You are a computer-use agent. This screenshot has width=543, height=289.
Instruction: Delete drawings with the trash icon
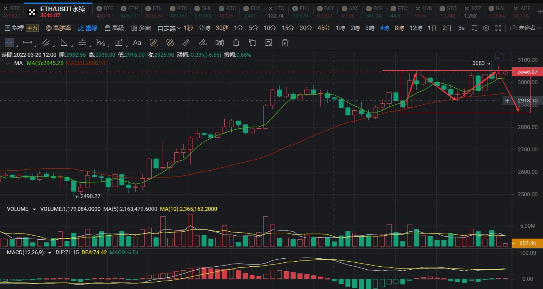click(285, 43)
